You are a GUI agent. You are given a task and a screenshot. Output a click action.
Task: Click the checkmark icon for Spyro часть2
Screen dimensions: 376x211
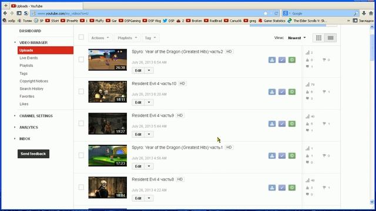tap(282, 60)
